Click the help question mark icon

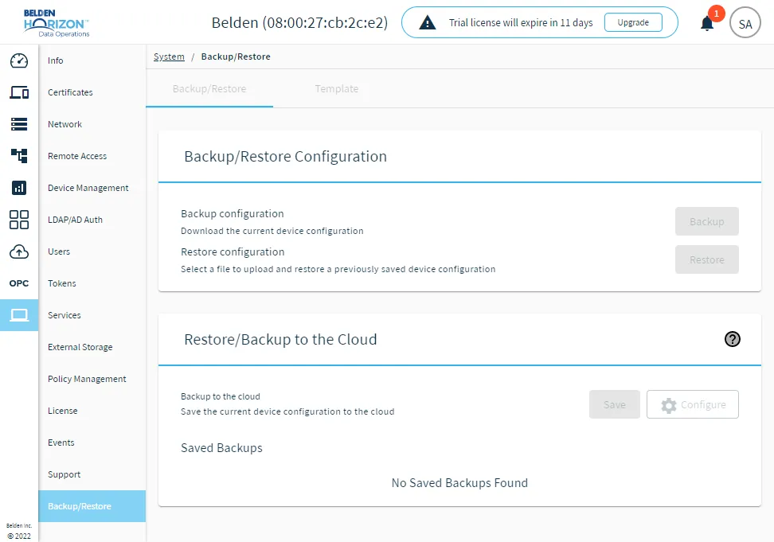pos(732,339)
